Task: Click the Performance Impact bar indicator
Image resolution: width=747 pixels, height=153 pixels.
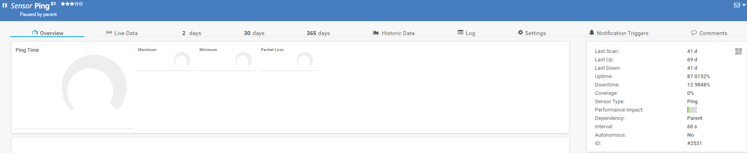Action: [692, 110]
